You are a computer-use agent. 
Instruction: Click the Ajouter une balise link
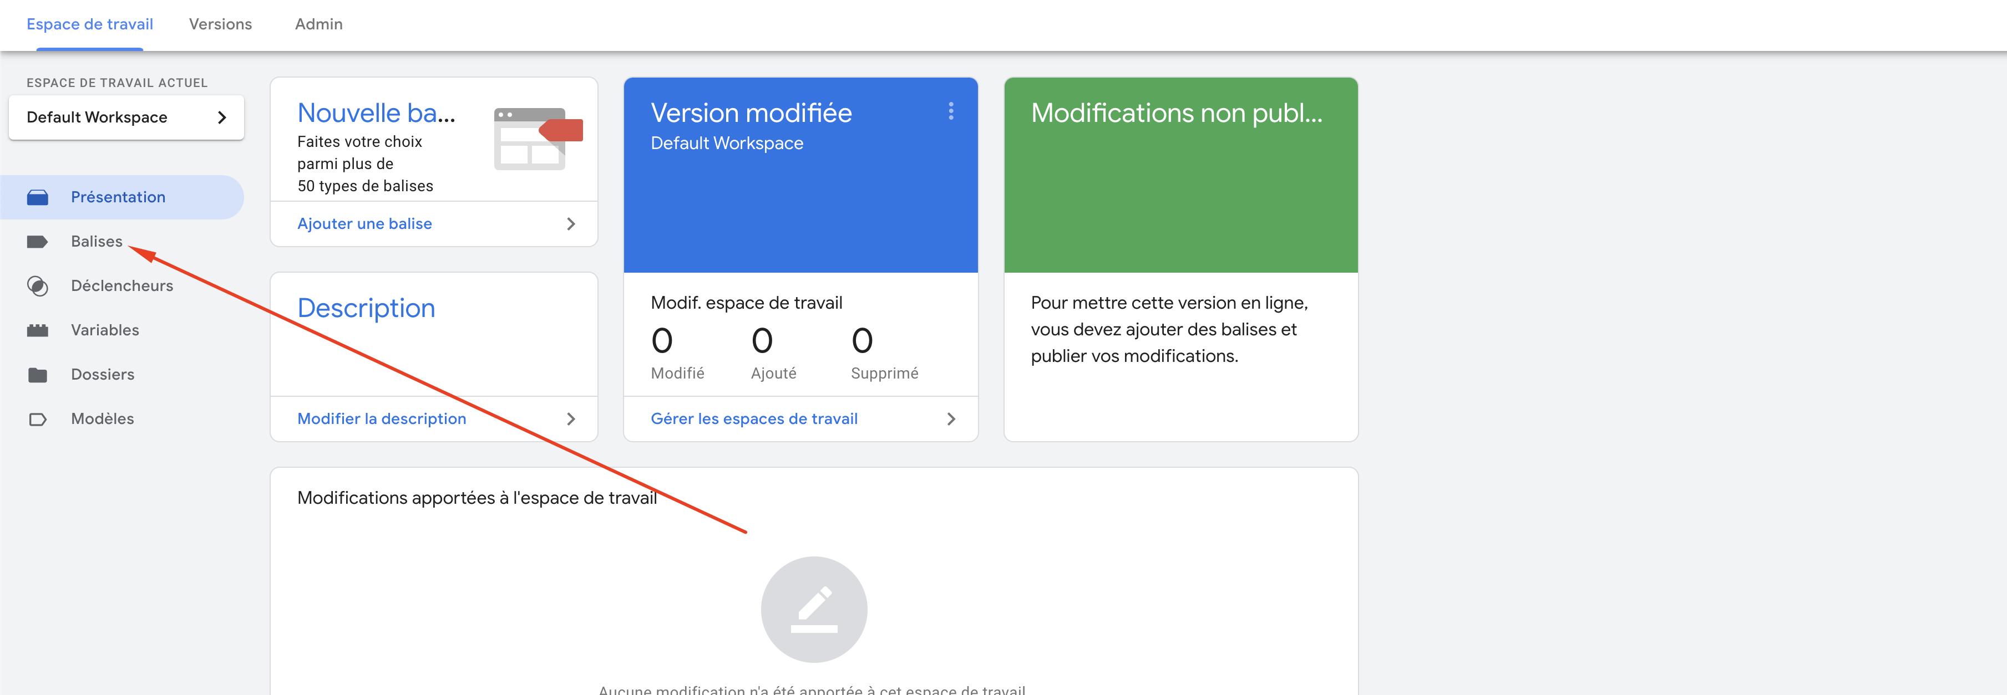pos(364,224)
